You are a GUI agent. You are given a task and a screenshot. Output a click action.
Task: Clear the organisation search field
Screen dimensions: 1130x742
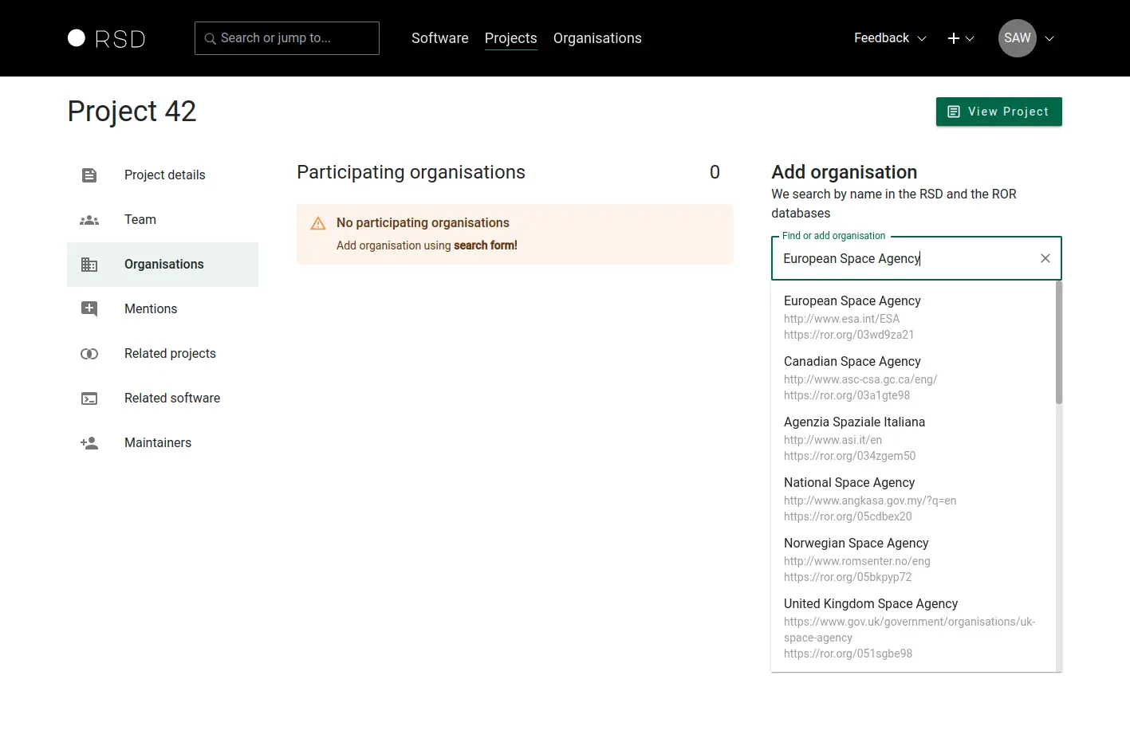click(1045, 258)
